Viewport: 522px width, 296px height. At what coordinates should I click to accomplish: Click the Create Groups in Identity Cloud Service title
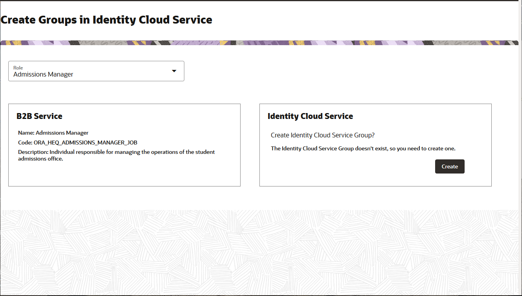pyautogui.click(x=106, y=20)
